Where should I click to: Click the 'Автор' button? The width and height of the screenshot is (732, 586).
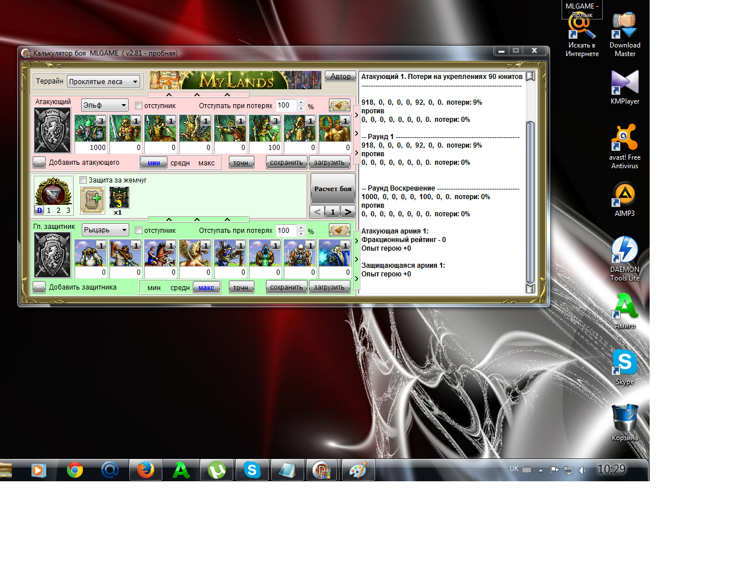coord(340,76)
